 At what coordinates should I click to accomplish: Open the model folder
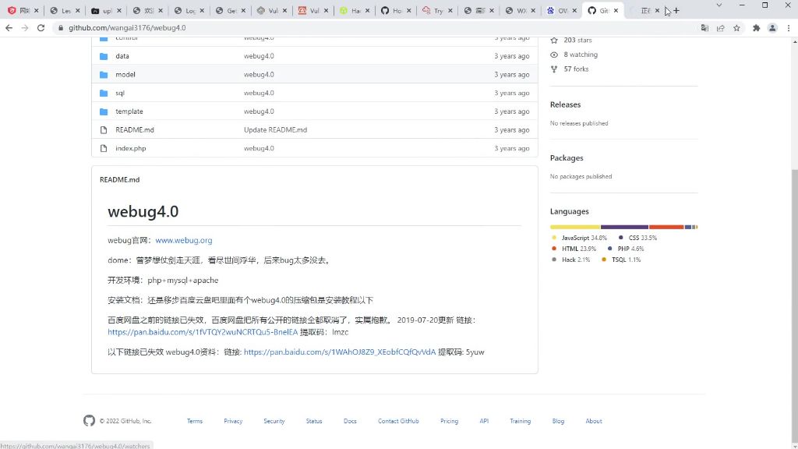click(125, 74)
